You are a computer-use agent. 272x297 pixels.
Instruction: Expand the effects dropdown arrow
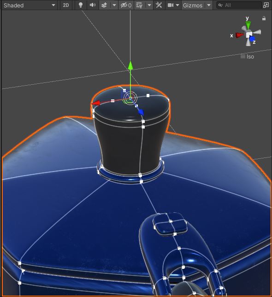(x=114, y=5)
